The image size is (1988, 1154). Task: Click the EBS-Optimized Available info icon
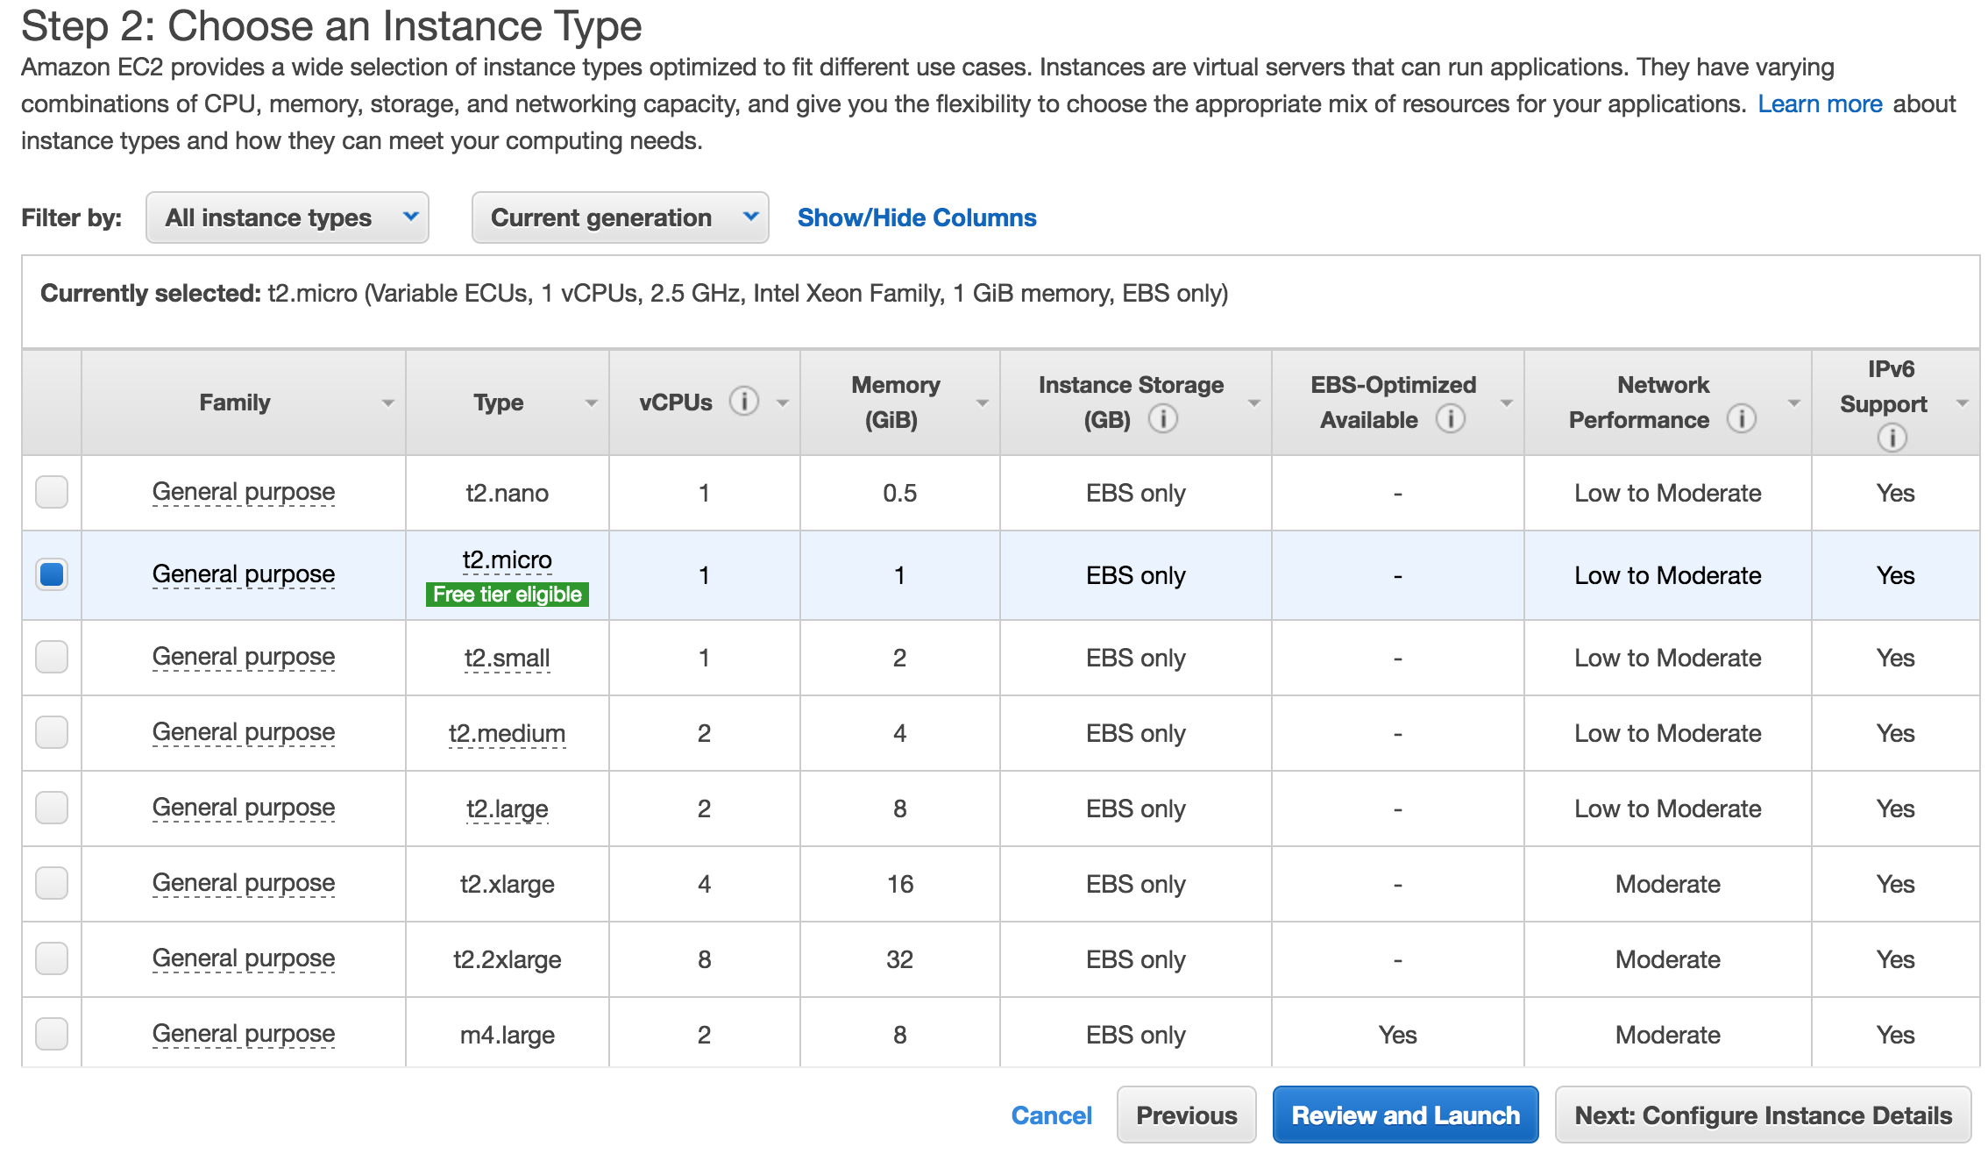pyautogui.click(x=1450, y=419)
